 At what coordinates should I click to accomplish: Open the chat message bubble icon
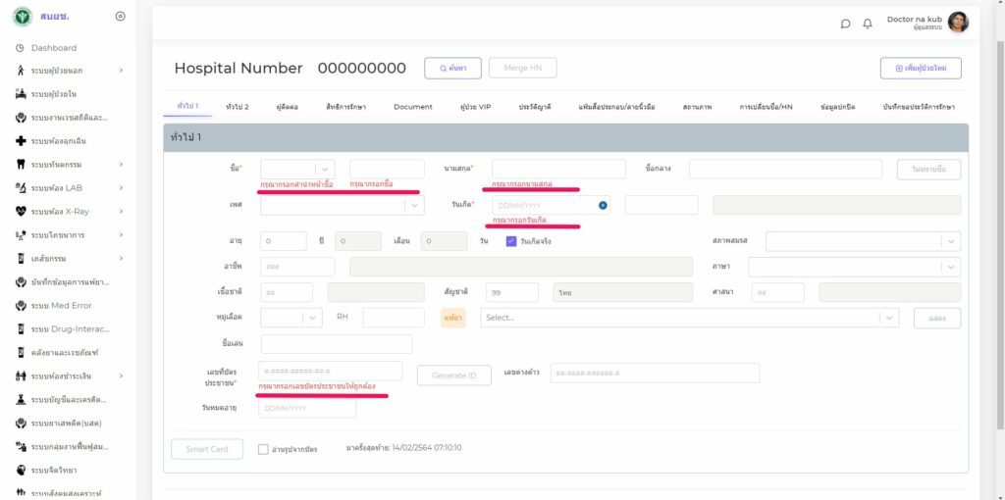click(846, 24)
